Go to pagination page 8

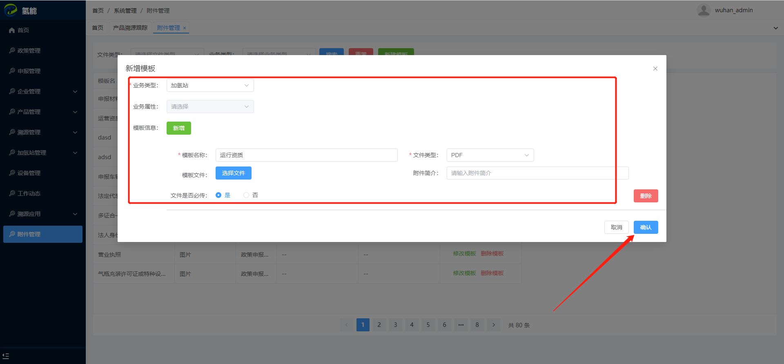tap(477, 325)
